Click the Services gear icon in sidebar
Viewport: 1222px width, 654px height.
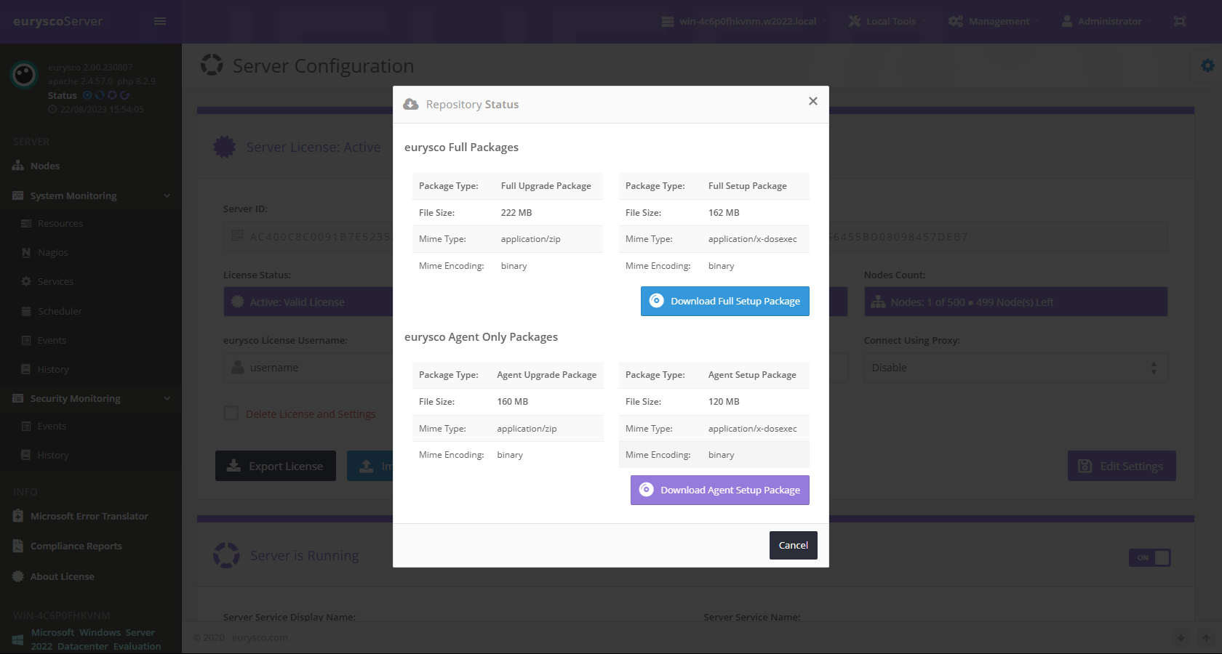pos(26,281)
